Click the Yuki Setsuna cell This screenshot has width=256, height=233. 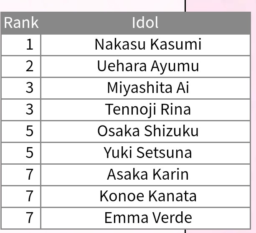click(148, 153)
